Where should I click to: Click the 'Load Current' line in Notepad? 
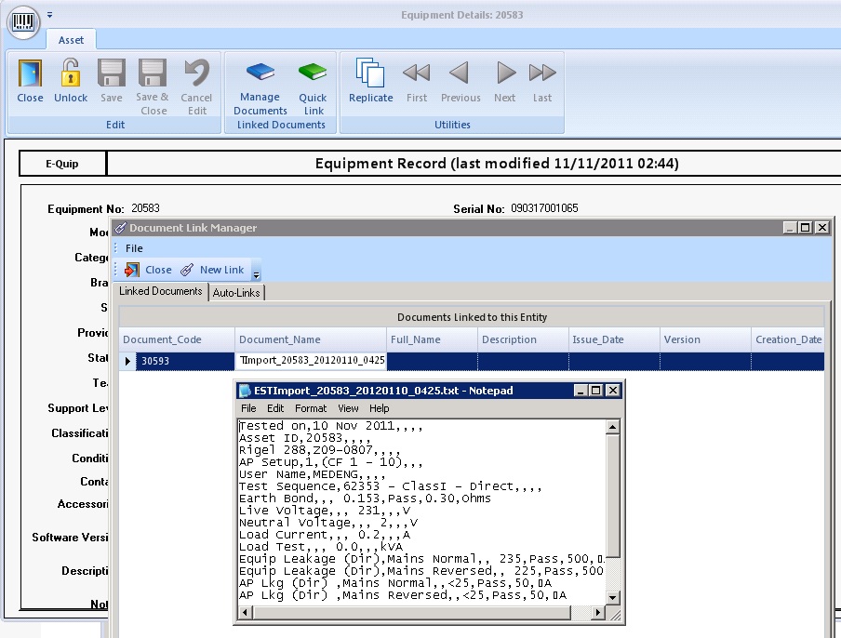[325, 535]
